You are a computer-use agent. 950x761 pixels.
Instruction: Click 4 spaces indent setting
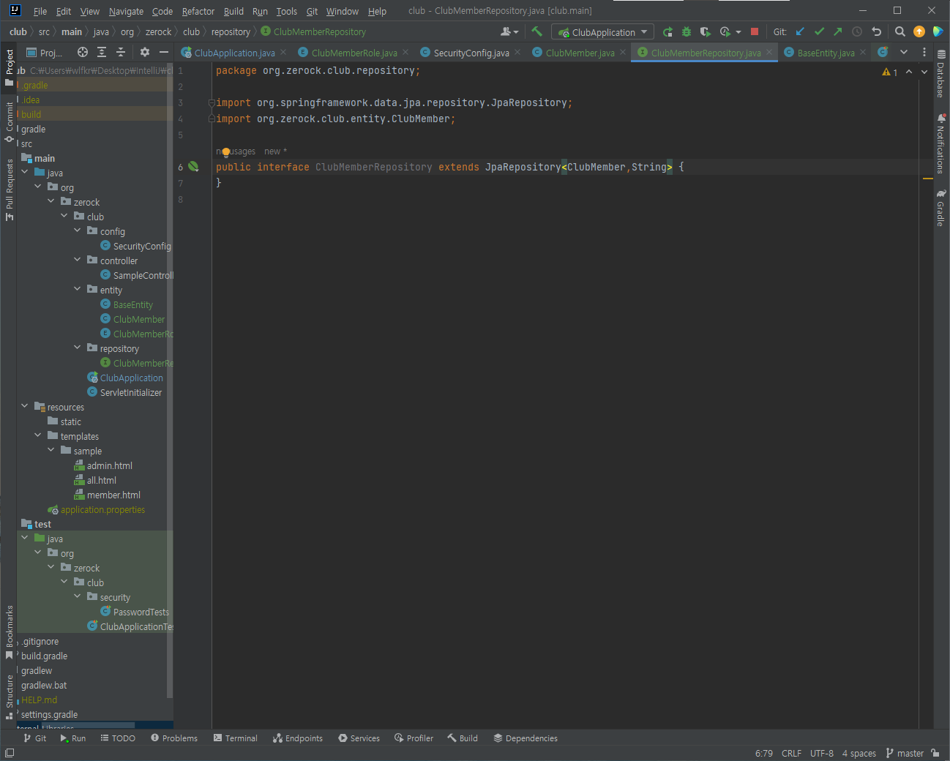pyautogui.click(x=859, y=753)
